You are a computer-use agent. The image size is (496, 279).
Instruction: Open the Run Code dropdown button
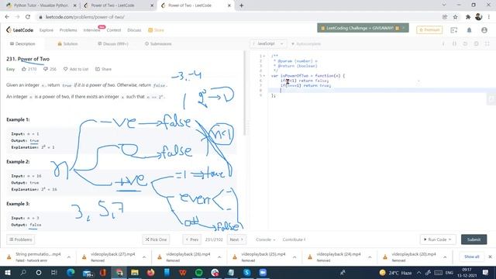(x=438, y=239)
